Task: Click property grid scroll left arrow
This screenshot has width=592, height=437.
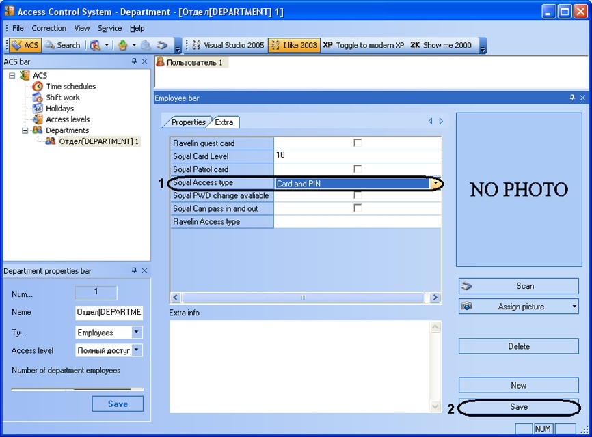Action: pyautogui.click(x=176, y=297)
